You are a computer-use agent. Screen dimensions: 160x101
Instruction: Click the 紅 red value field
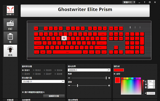coord(150,81)
